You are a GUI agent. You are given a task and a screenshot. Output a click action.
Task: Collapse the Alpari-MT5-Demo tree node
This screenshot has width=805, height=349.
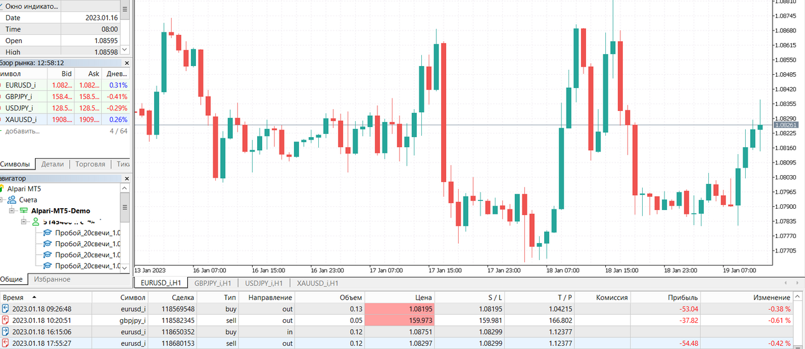tap(12, 211)
